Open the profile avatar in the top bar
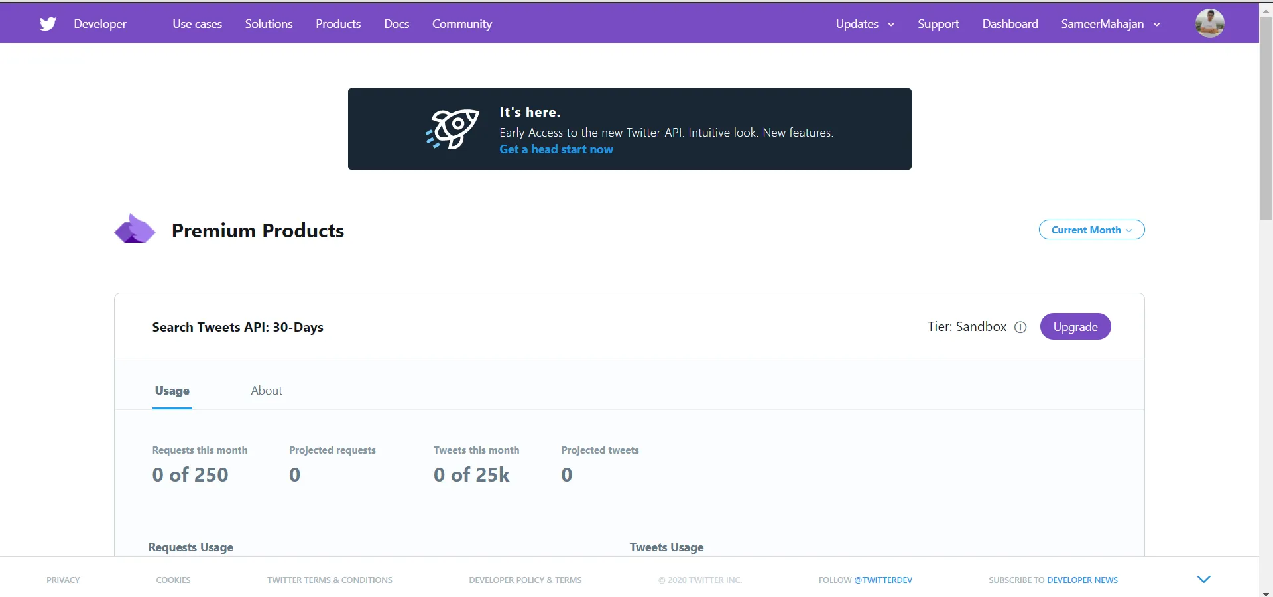This screenshot has height=597, width=1273. (1209, 23)
